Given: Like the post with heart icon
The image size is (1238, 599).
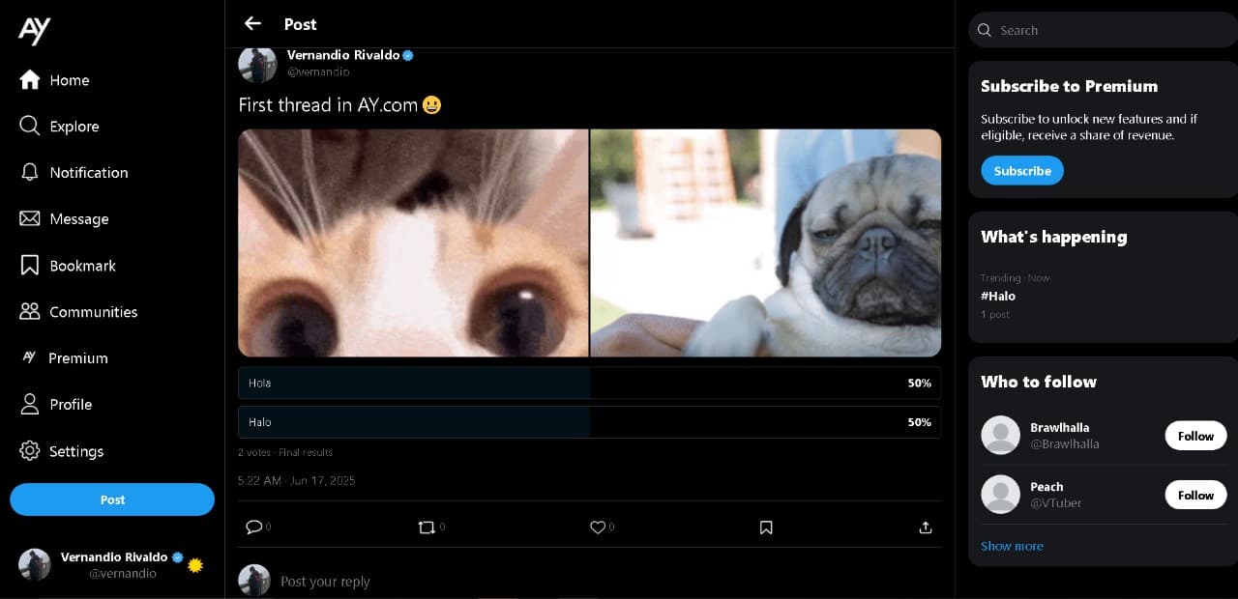Looking at the screenshot, I should [x=598, y=527].
